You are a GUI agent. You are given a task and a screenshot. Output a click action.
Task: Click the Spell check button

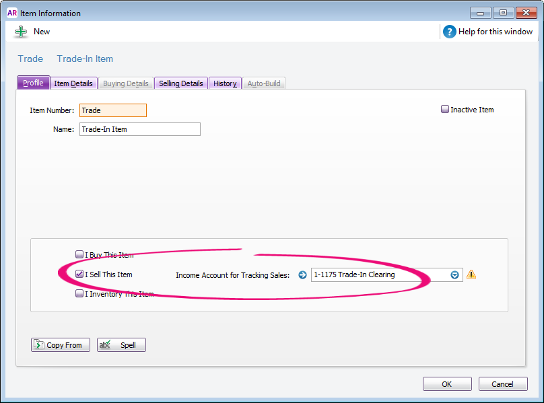click(x=121, y=345)
